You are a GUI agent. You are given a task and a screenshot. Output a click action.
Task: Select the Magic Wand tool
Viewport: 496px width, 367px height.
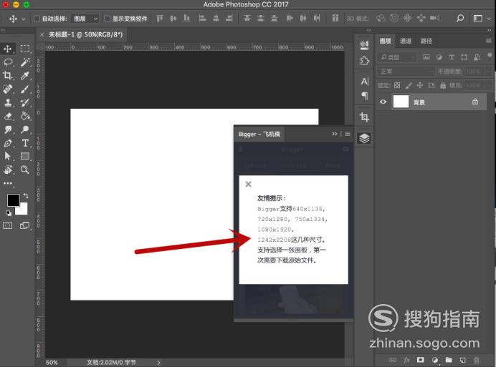click(25, 62)
